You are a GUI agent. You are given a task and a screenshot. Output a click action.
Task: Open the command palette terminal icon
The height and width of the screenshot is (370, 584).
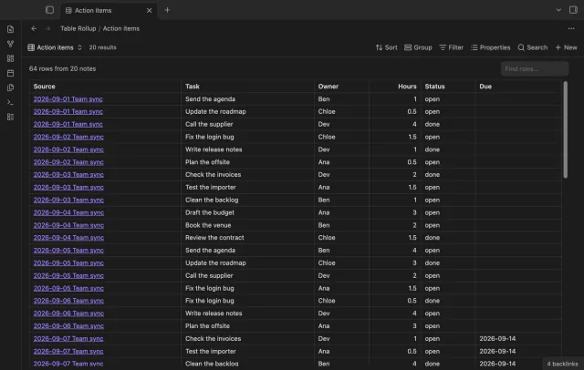click(10, 102)
